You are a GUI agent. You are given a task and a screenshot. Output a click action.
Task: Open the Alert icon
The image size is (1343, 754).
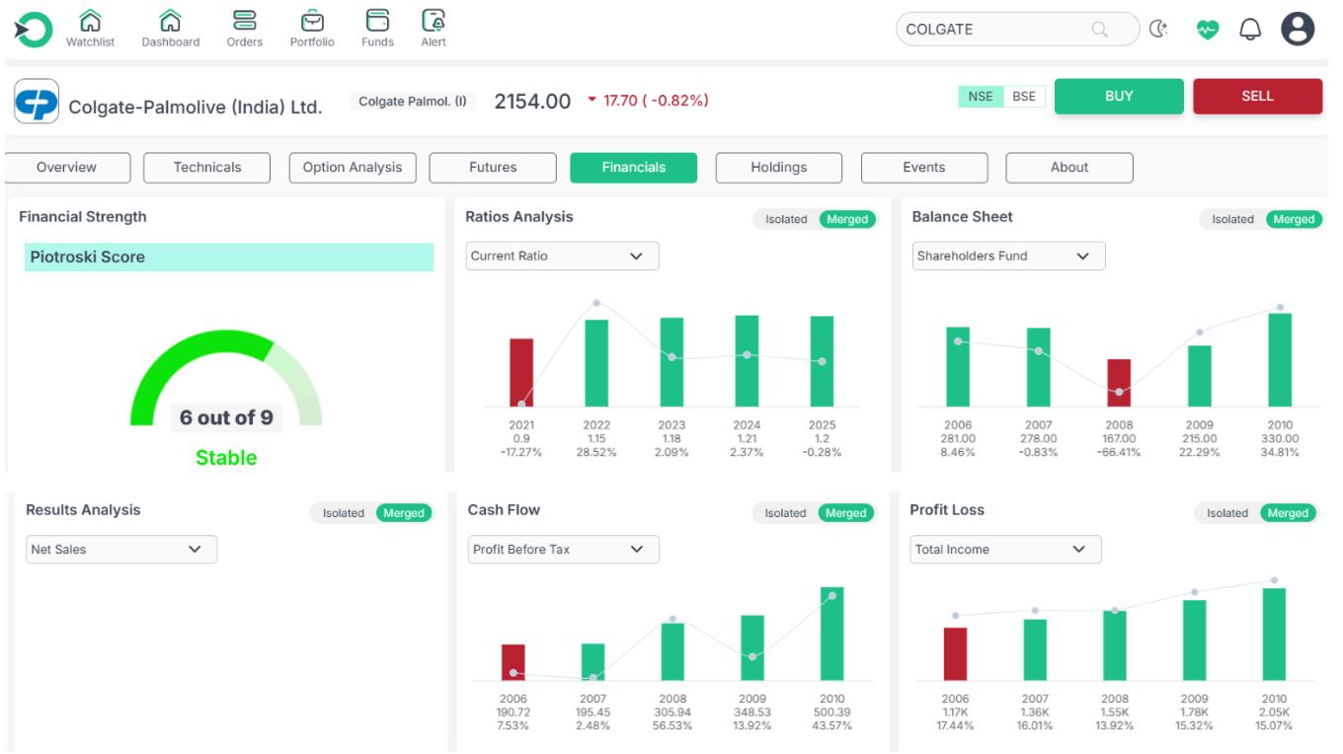[434, 20]
